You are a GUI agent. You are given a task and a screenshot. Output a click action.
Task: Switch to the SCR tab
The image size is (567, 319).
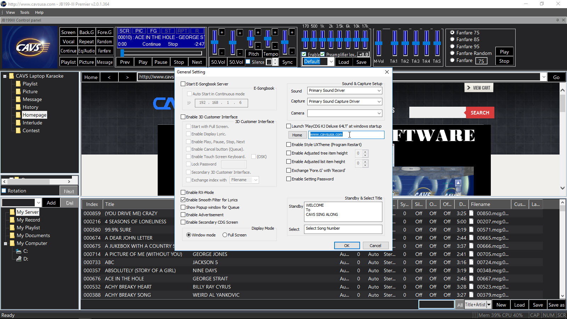pyautogui.click(x=124, y=31)
